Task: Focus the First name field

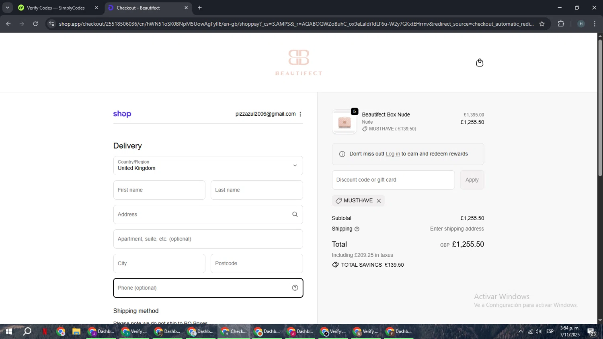Action: click(x=159, y=190)
